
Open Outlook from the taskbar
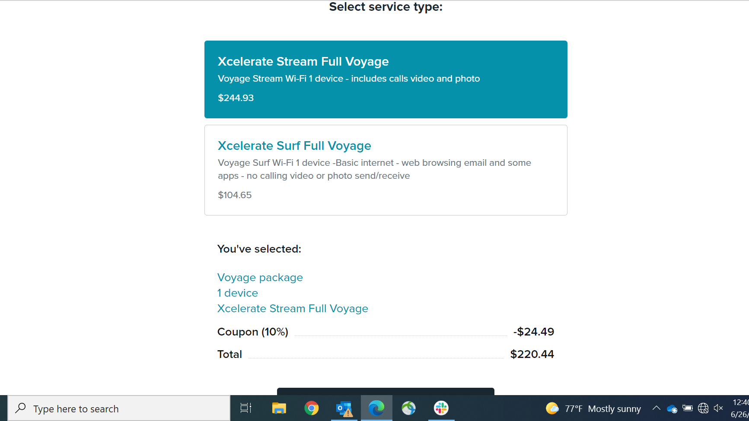coord(344,408)
